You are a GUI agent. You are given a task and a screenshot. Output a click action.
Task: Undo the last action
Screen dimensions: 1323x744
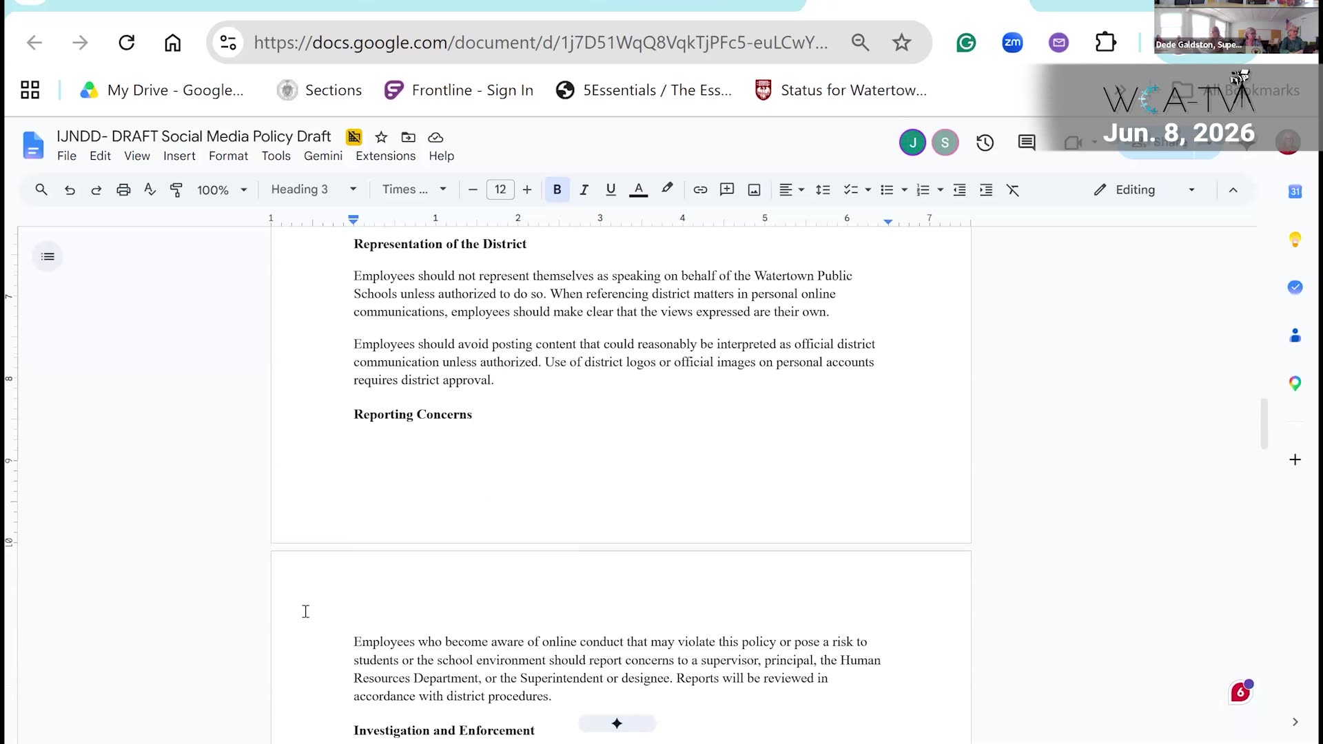click(70, 189)
